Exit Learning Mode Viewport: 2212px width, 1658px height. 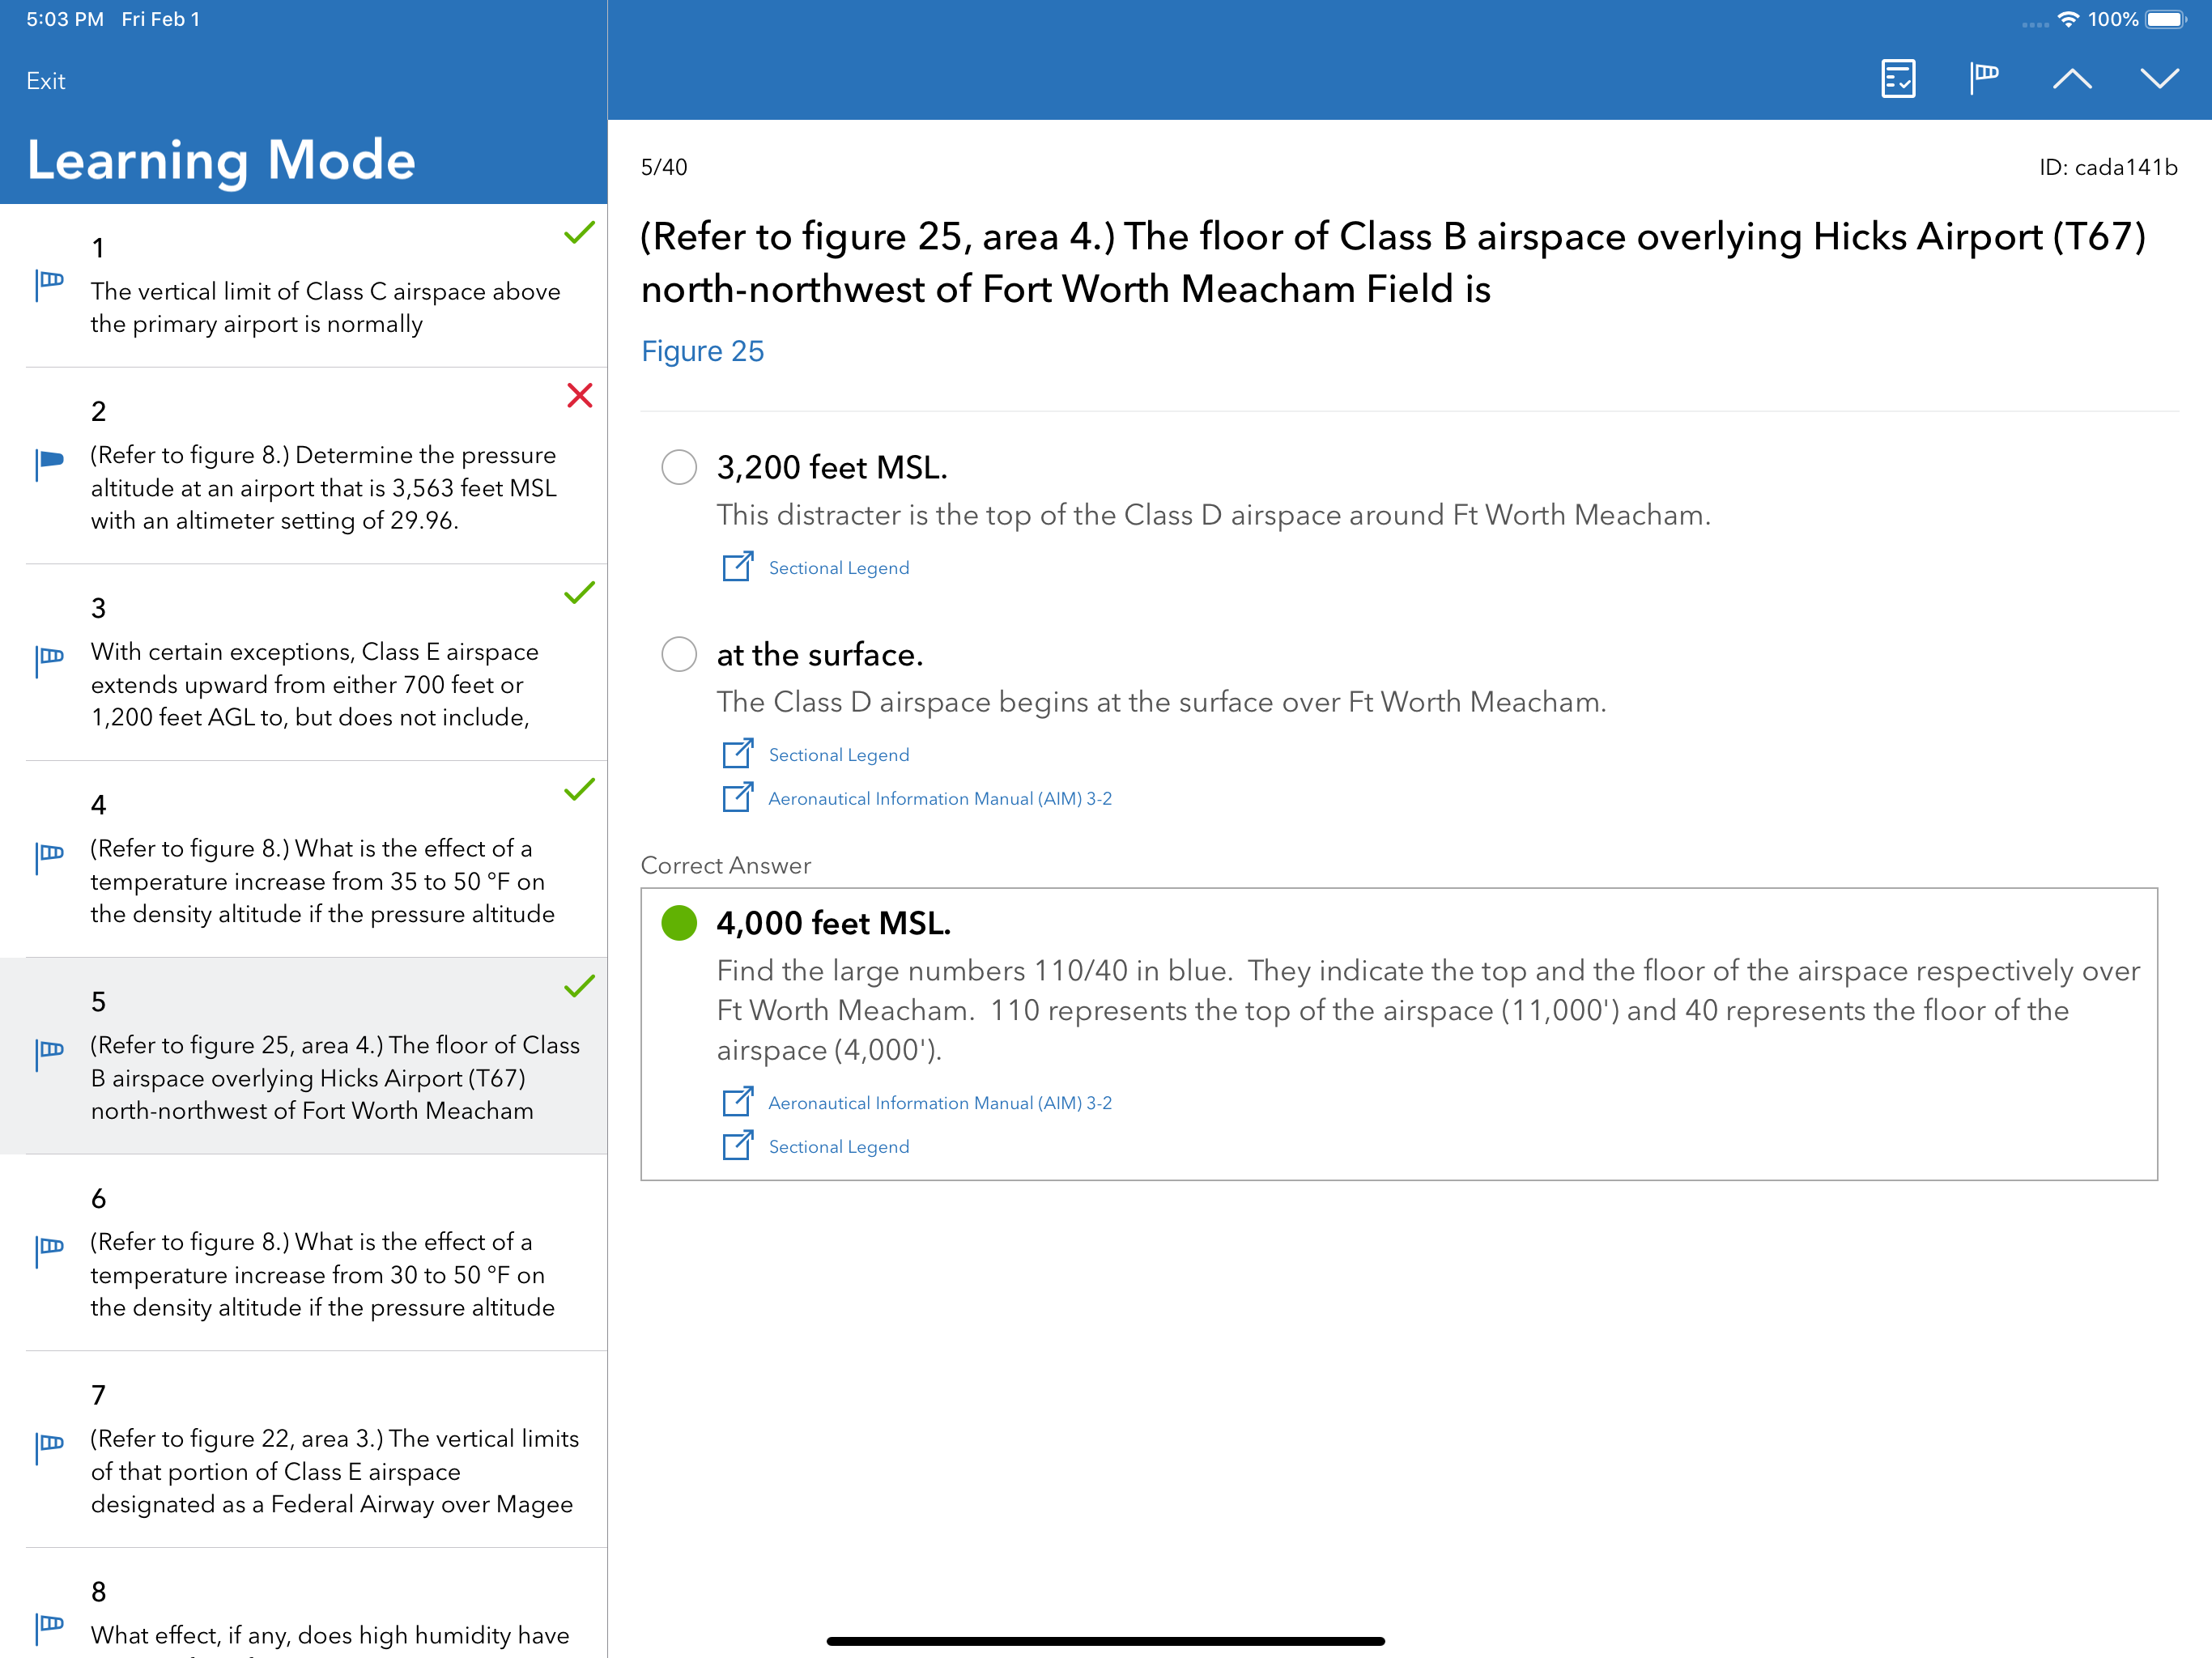coord(46,81)
